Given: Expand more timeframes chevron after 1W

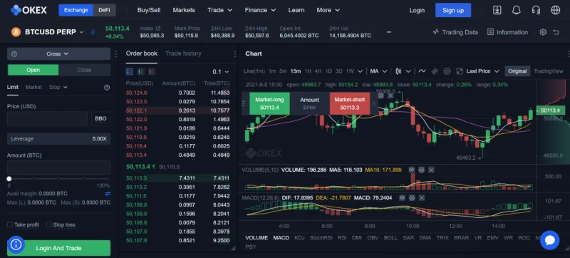Looking at the screenshot, I should (x=361, y=71).
